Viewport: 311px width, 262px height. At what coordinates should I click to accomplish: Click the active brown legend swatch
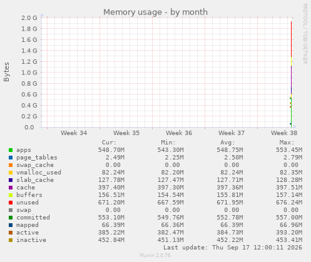[x=11, y=233]
